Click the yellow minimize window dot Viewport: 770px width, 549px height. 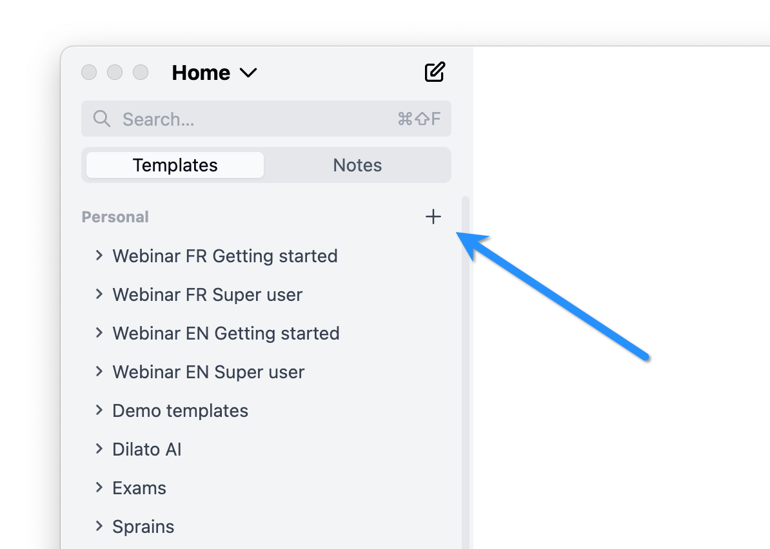click(x=115, y=72)
